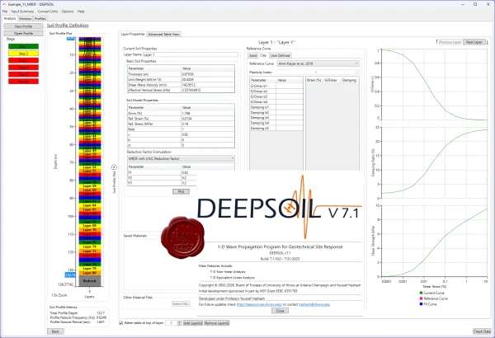This screenshot has height=338, width=495.
Task: Toggle Water table at top of layer checkbox
Action: (x=121, y=323)
